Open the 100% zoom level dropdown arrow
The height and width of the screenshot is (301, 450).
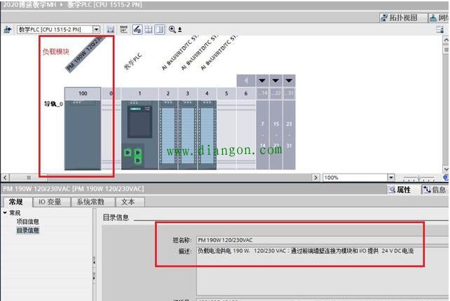click(x=391, y=177)
